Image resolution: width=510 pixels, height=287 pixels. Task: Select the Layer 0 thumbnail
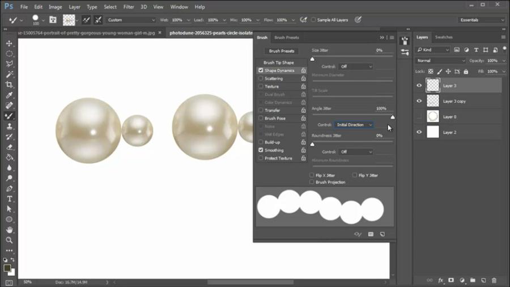pyautogui.click(x=433, y=117)
